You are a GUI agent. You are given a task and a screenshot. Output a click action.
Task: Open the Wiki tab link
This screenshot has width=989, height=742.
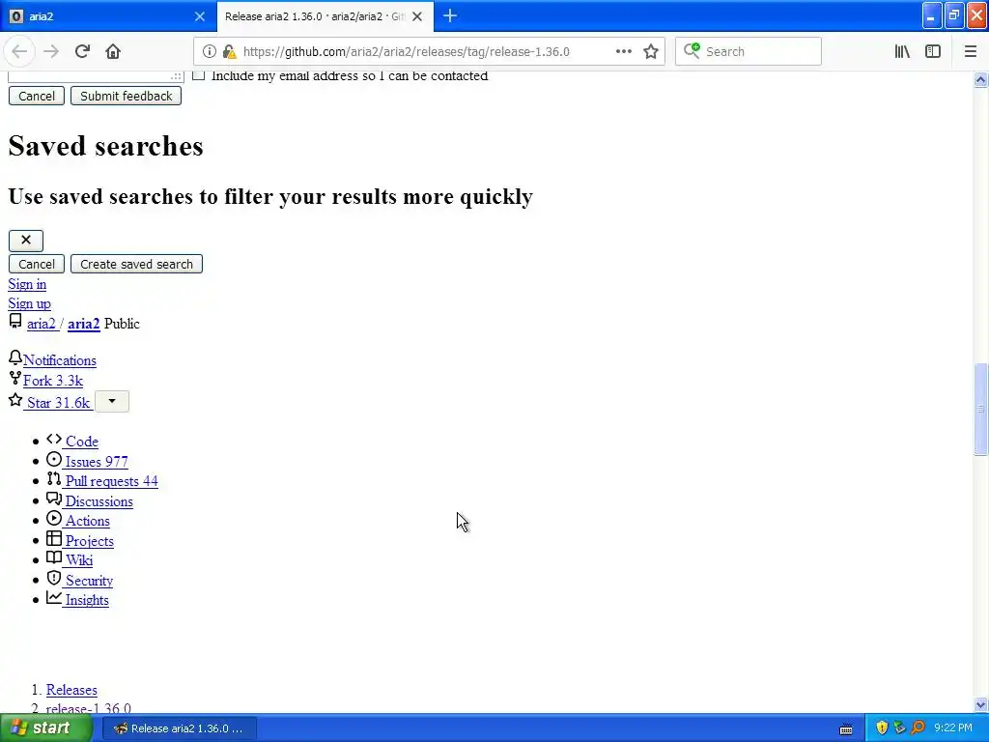pyautogui.click(x=79, y=560)
